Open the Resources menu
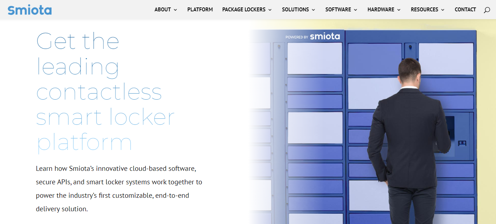496x224 pixels. [425, 10]
